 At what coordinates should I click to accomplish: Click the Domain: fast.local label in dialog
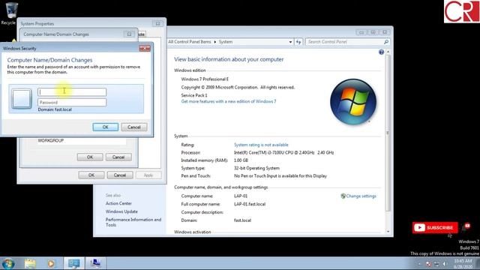(55, 109)
